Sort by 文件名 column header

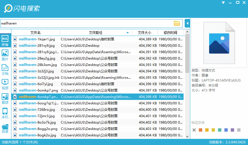(x=36, y=33)
